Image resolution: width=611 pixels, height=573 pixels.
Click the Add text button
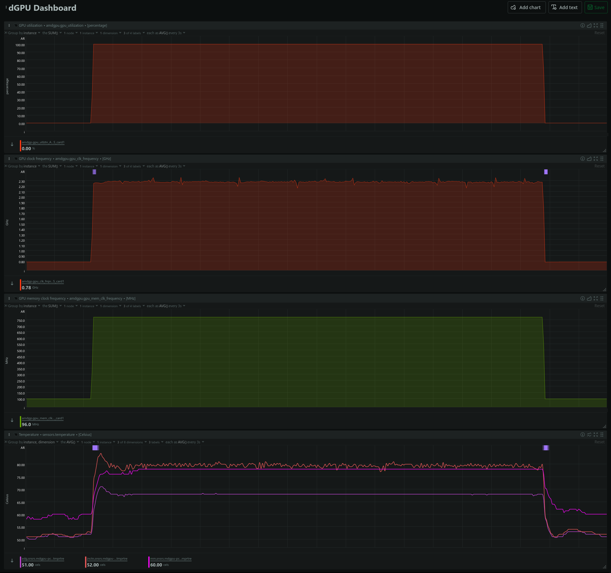pyautogui.click(x=565, y=7)
